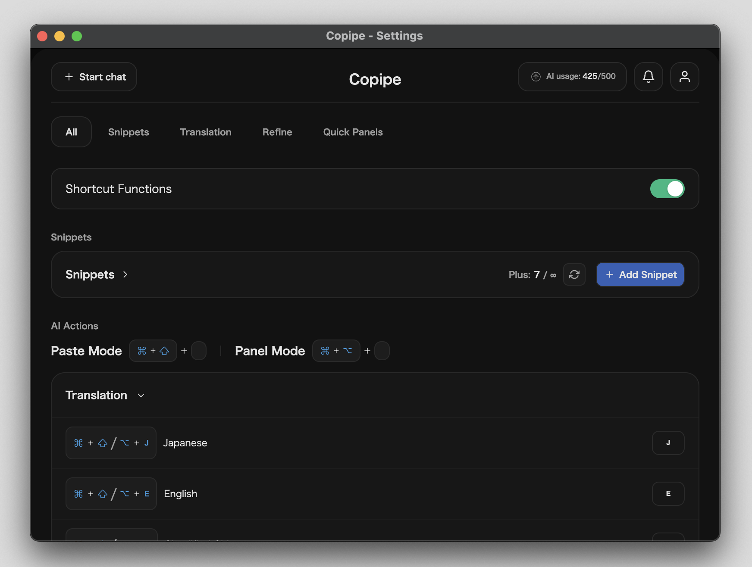Click the ⌘+⌥ shortcut badge for Panel Mode
This screenshot has width=752, height=567.
pos(336,351)
